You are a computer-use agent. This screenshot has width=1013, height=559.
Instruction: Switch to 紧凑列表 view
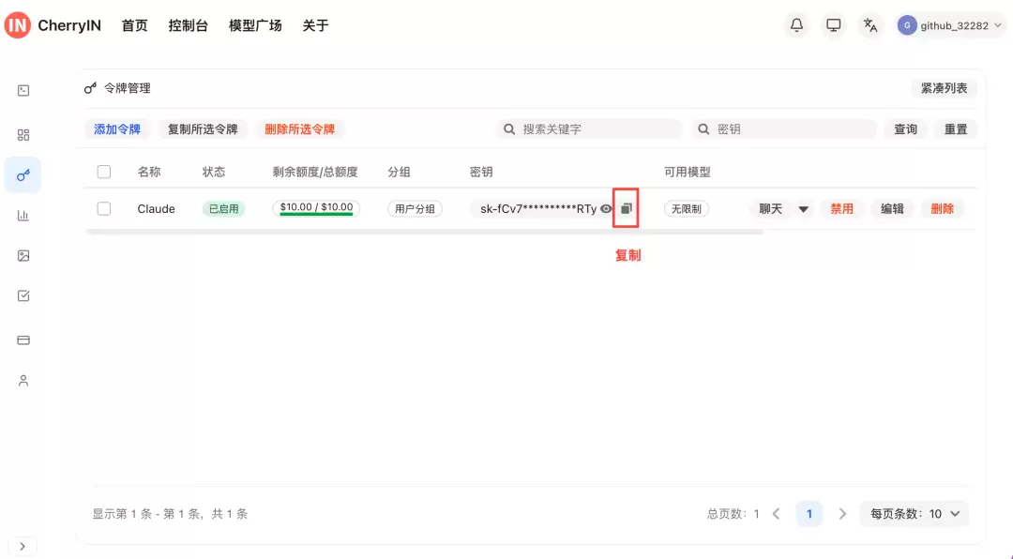(944, 88)
